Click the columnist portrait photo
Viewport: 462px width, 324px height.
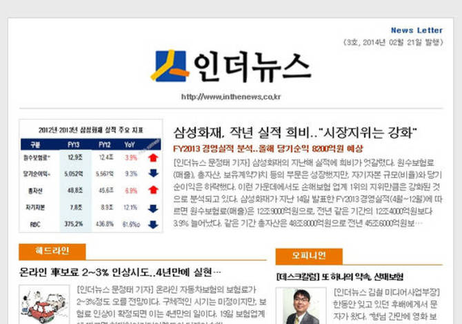tap(301, 306)
